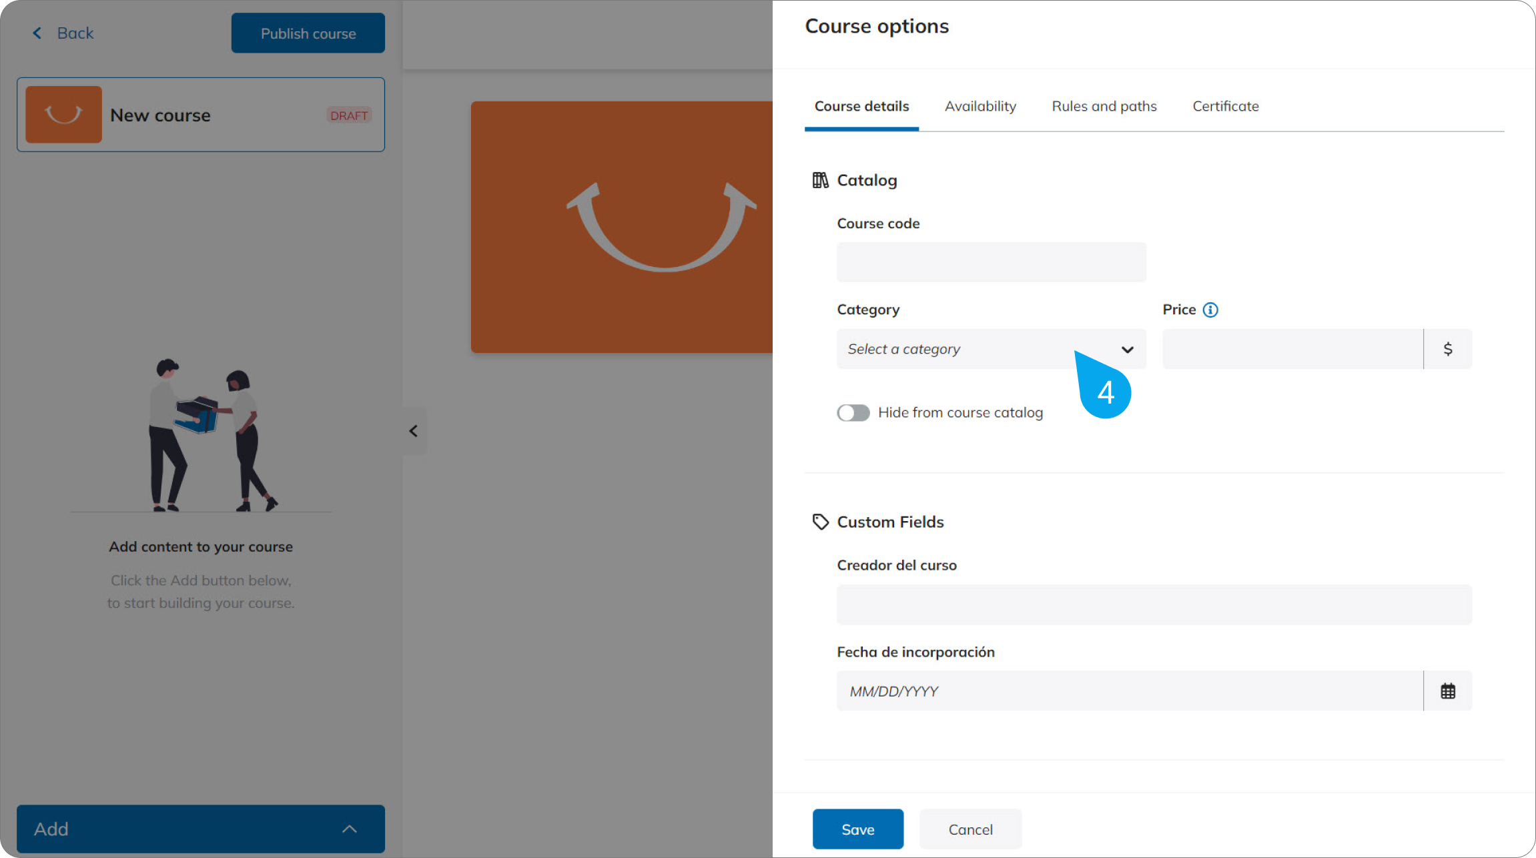Cancel changes to course options
The width and height of the screenshot is (1536, 858).
tap(970, 829)
